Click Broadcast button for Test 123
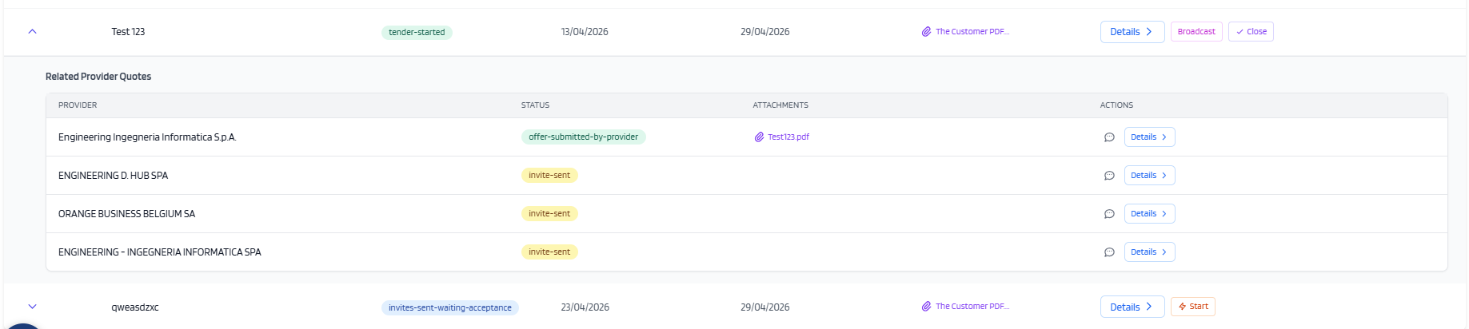This screenshot has height=329, width=1469. [x=1196, y=32]
